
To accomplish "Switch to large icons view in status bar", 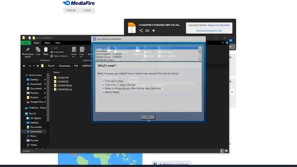I will (226, 151).
